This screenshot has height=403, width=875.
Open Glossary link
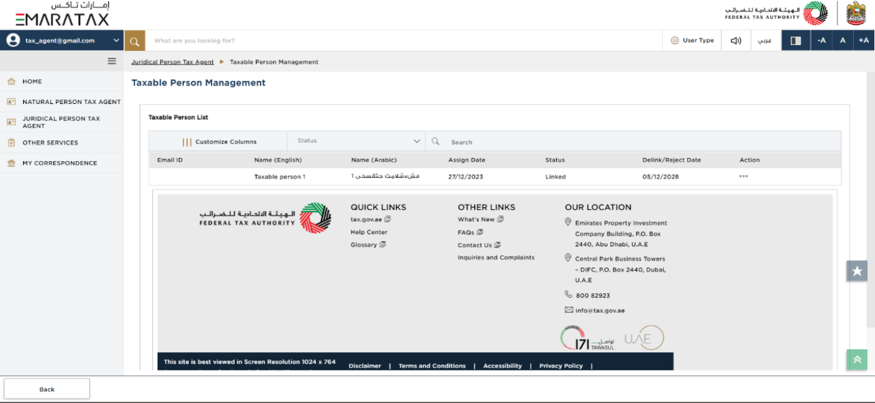click(368, 245)
